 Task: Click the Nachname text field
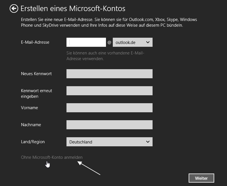109,125
